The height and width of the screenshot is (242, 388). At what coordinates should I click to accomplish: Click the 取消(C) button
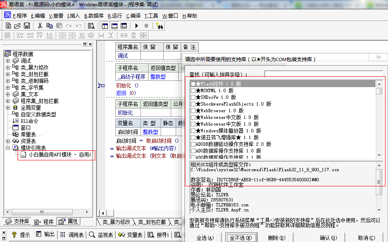(367, 238)
